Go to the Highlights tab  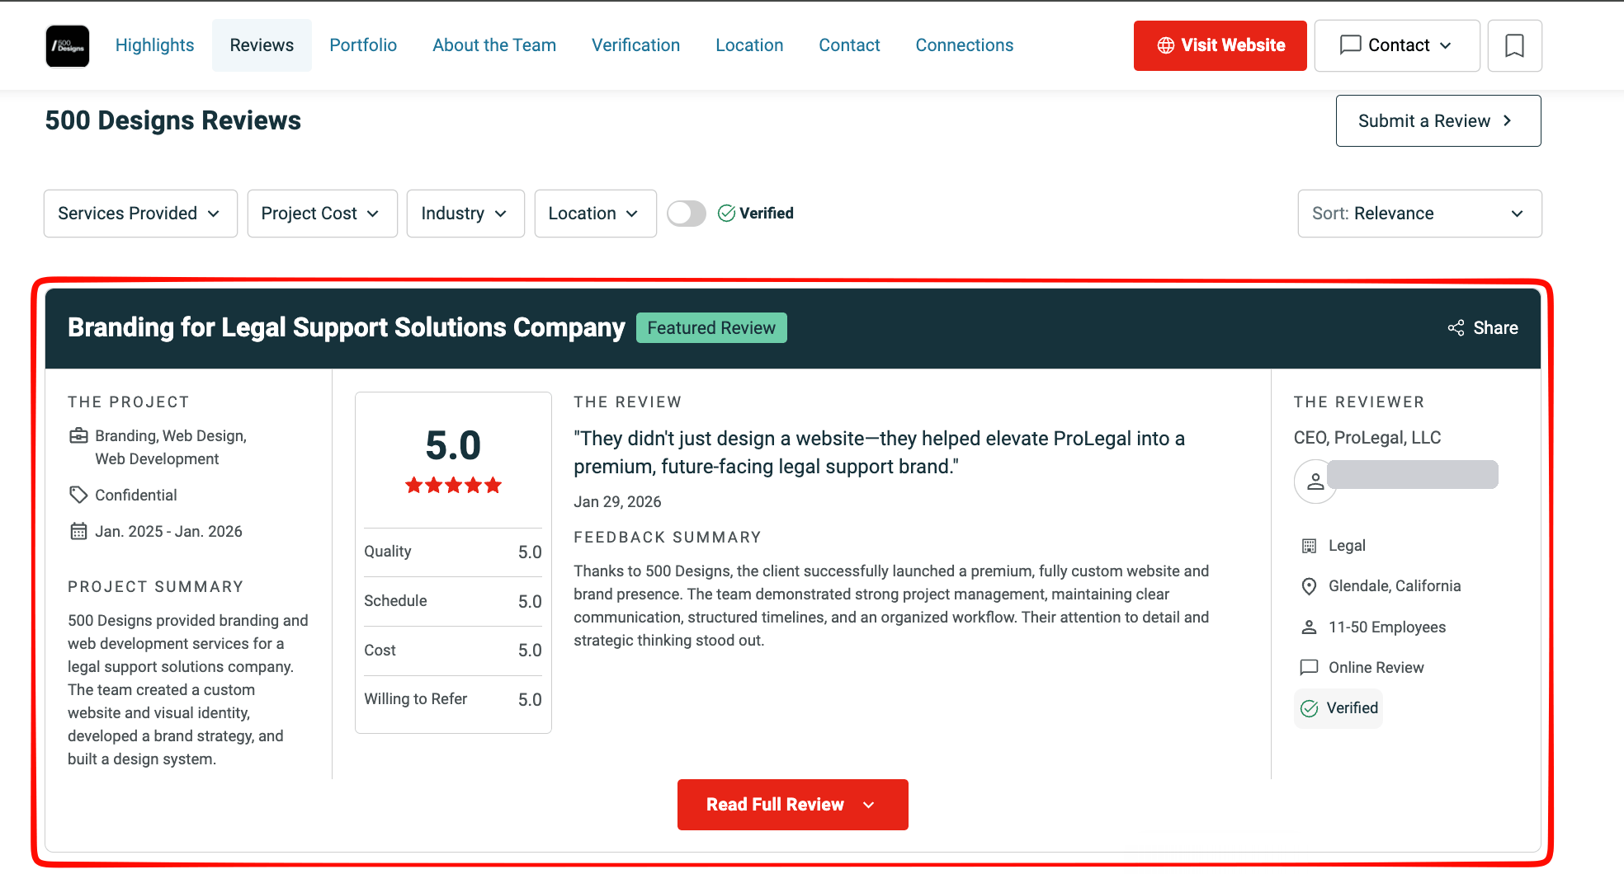pos(154,45)
